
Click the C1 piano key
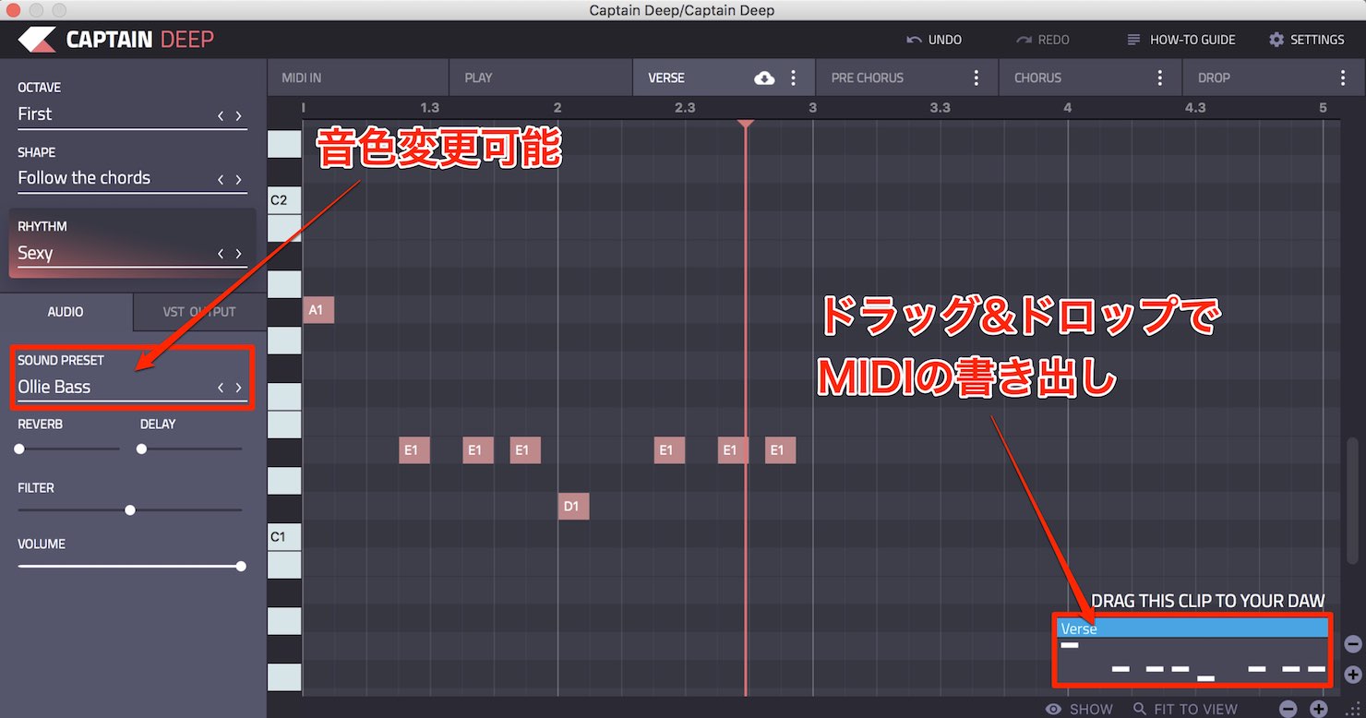click(284, 536)
